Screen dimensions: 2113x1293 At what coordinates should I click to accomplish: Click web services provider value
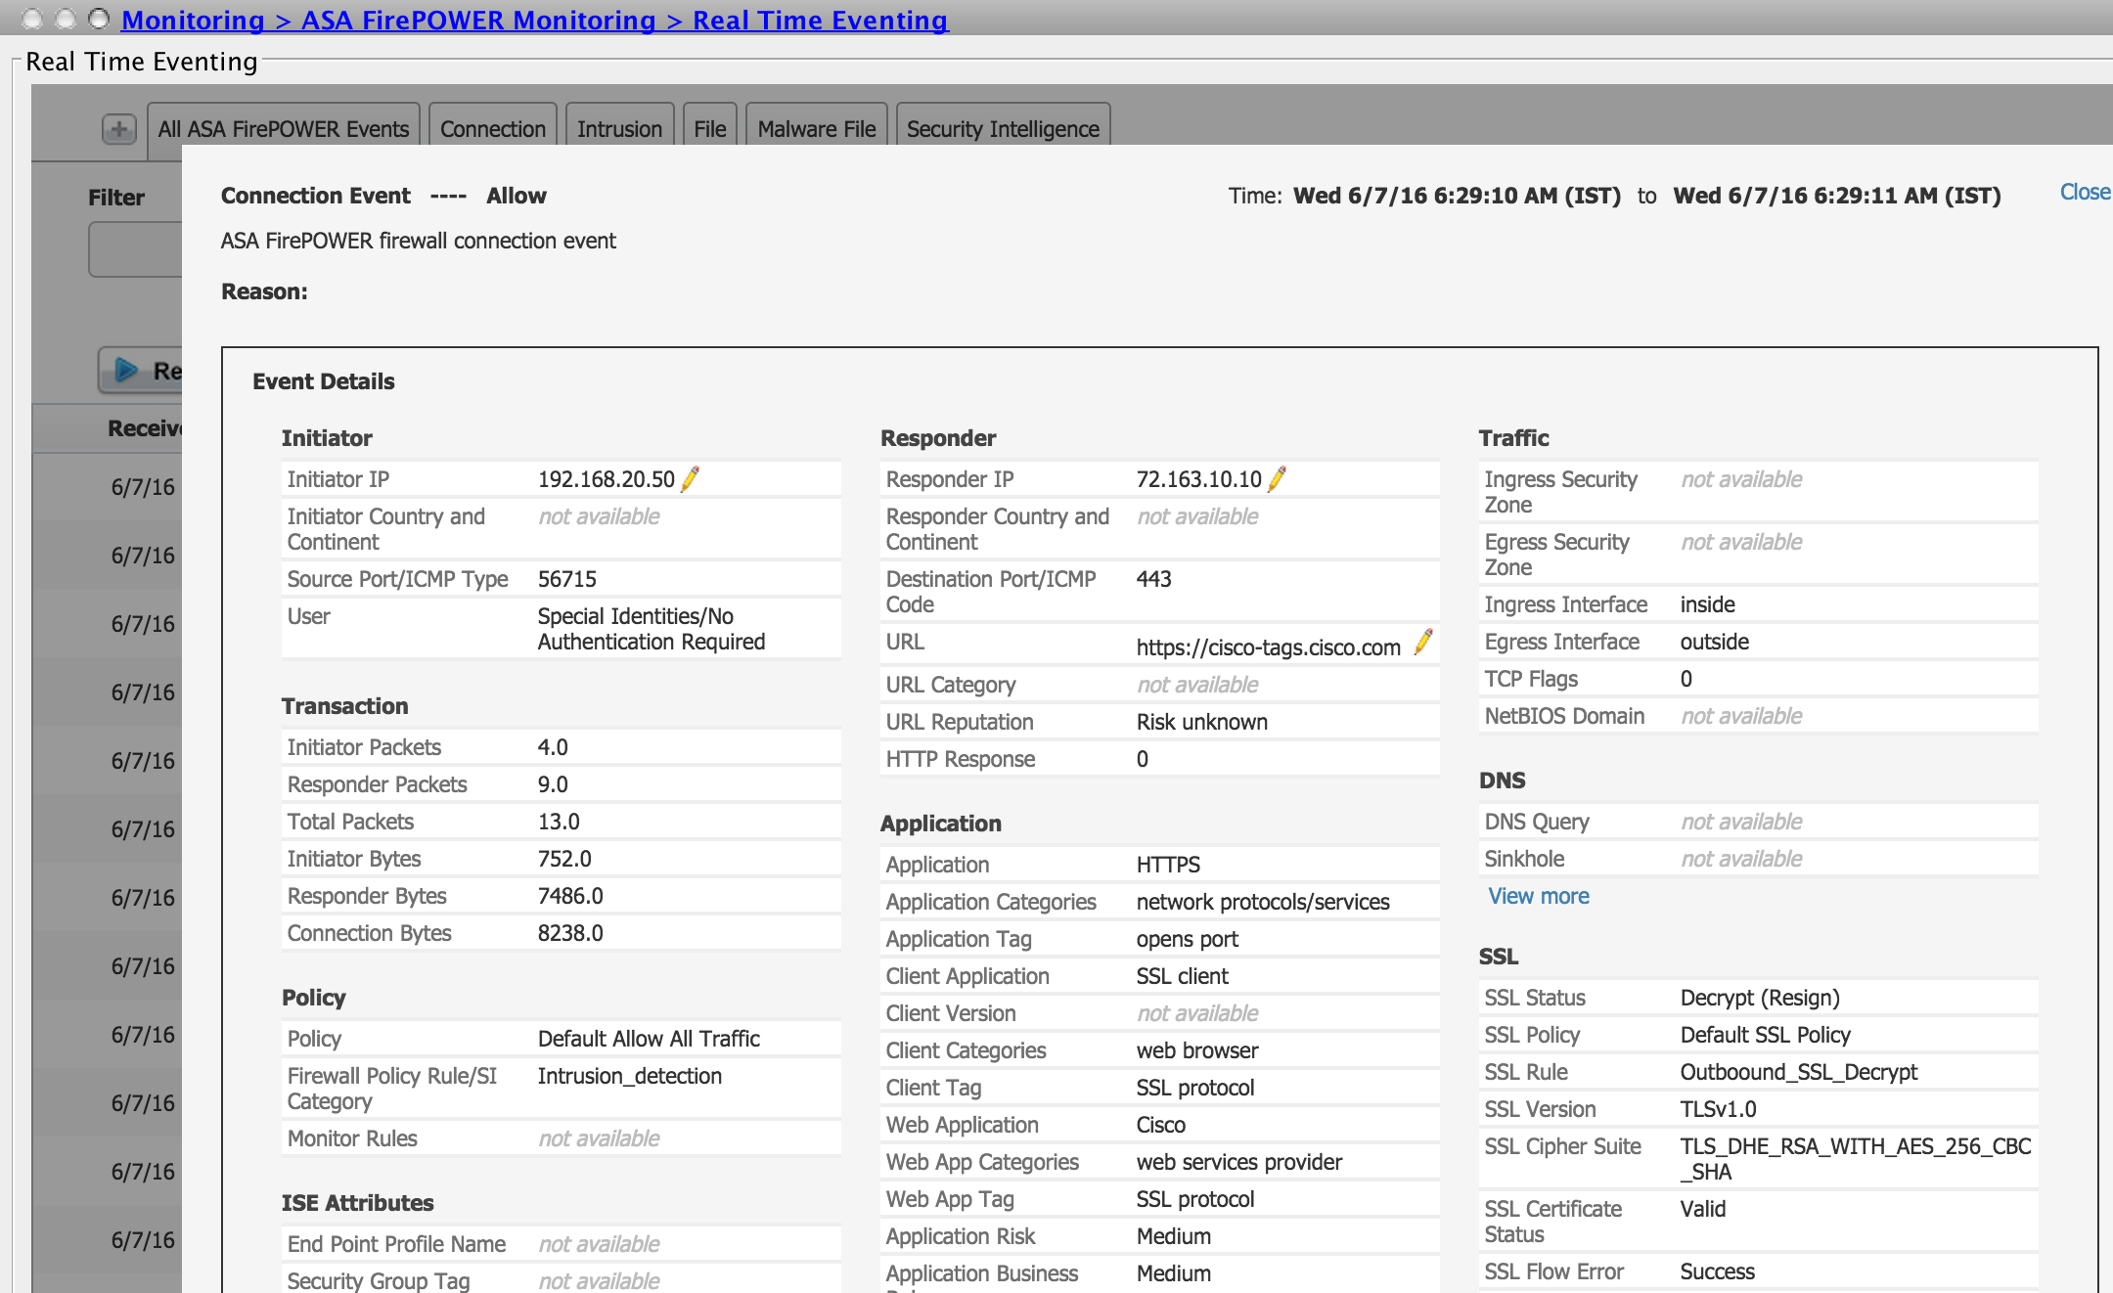tap(1239, 1162)
